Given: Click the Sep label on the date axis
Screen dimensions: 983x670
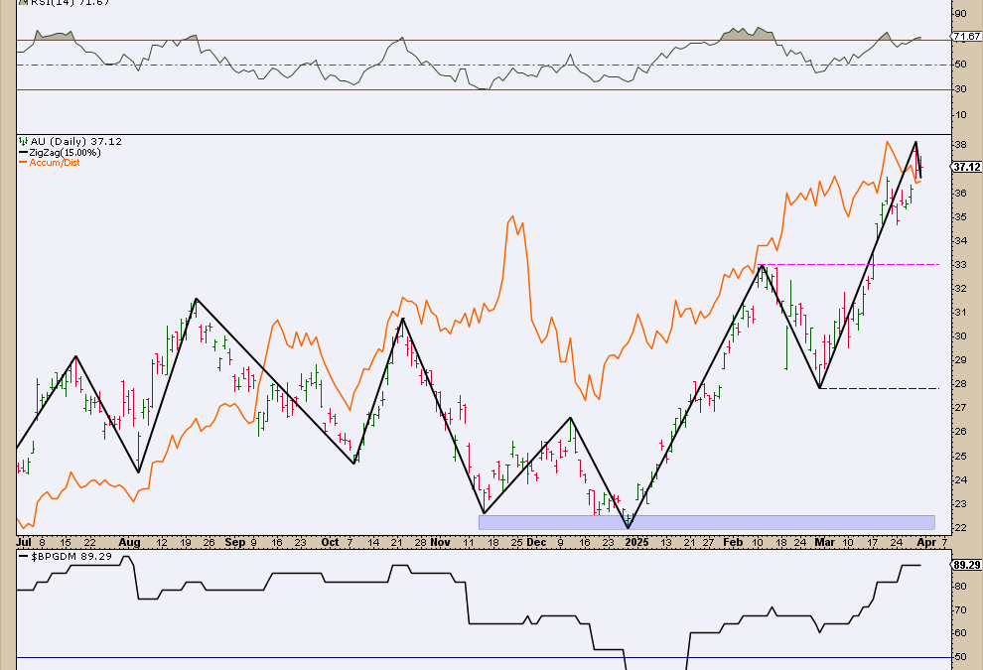Looking at the screenshot, I should [x=235, y=542].
